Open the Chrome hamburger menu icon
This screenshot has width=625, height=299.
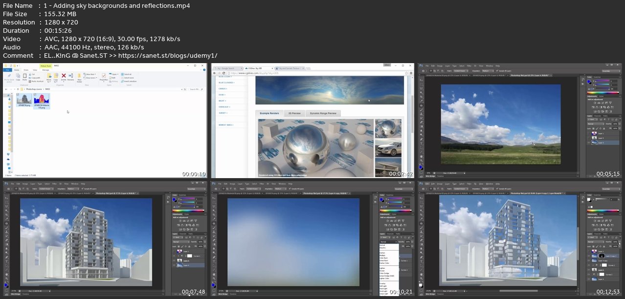(412, 73)
